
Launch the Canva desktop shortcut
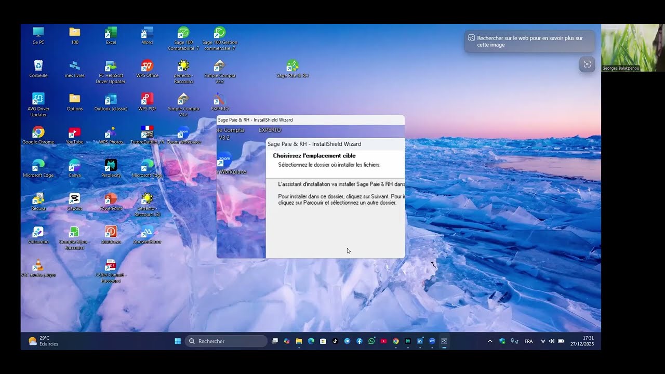tap(75, 168)
